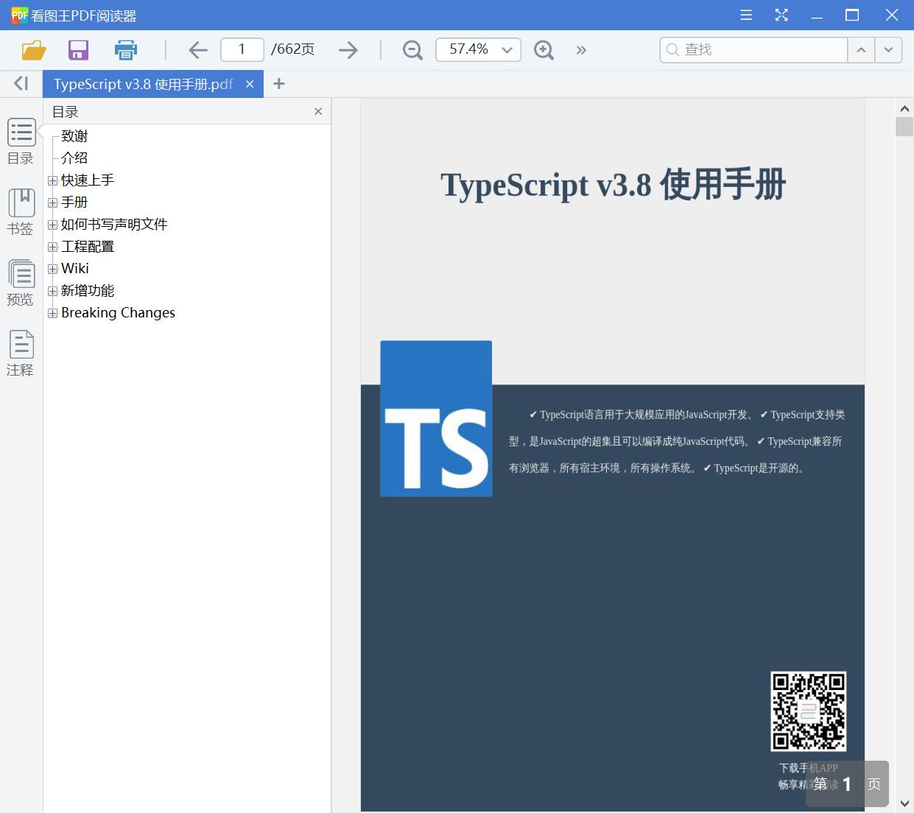Zoom in with plus magnifier

click(544, 50)
